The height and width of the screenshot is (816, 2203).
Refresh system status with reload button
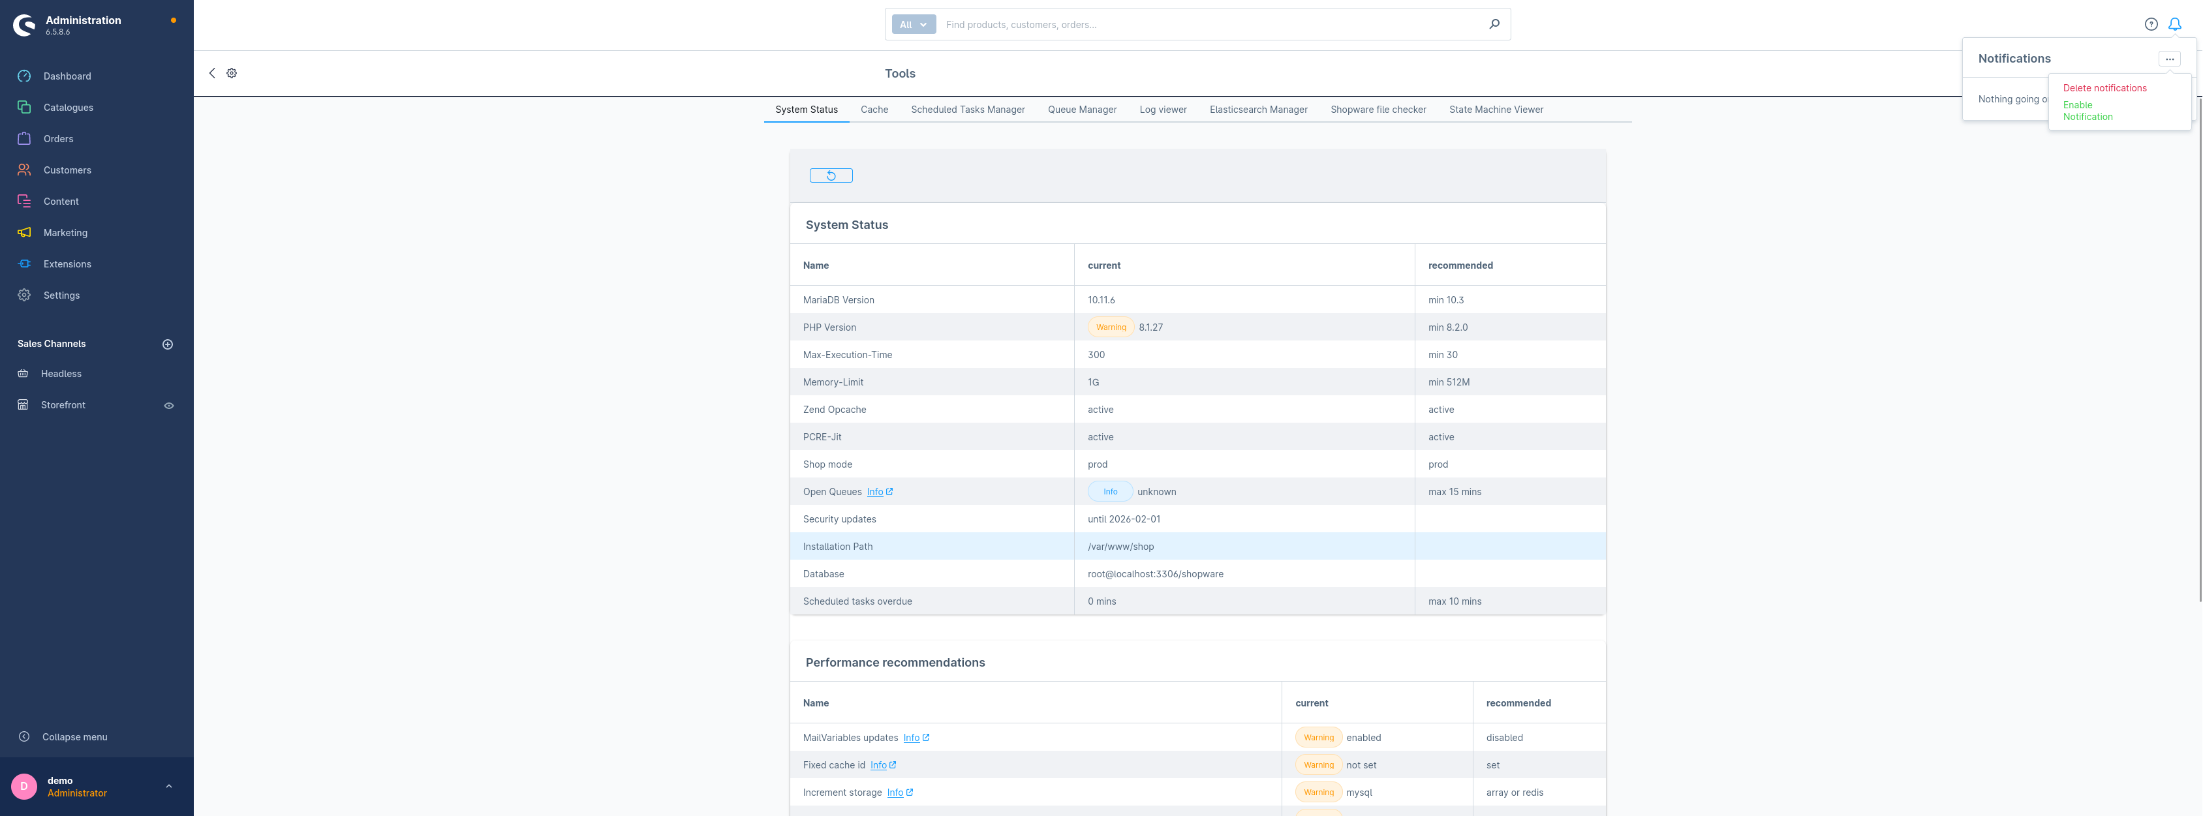pyautogui.click(x=831, y=176)
